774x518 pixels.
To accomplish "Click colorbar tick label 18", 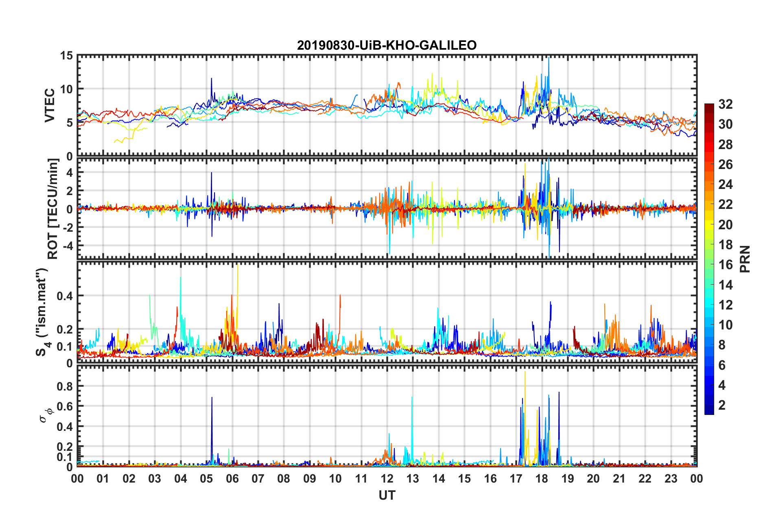I will [726, 245].
